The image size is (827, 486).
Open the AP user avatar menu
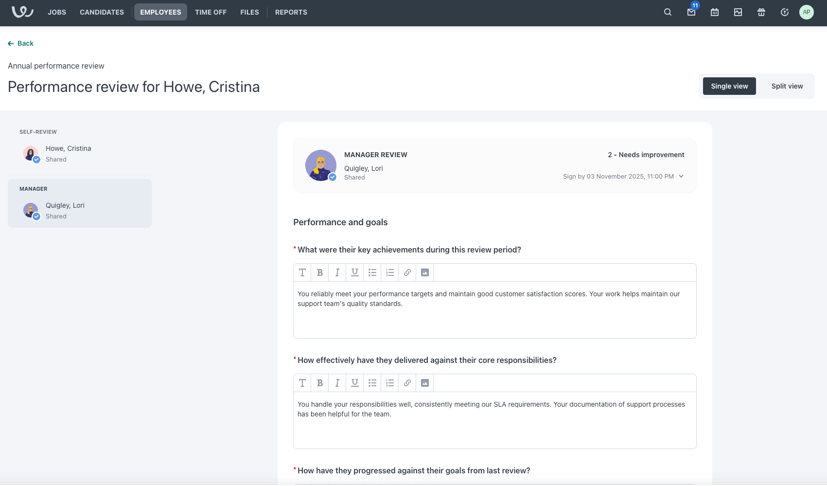[806, 12]
